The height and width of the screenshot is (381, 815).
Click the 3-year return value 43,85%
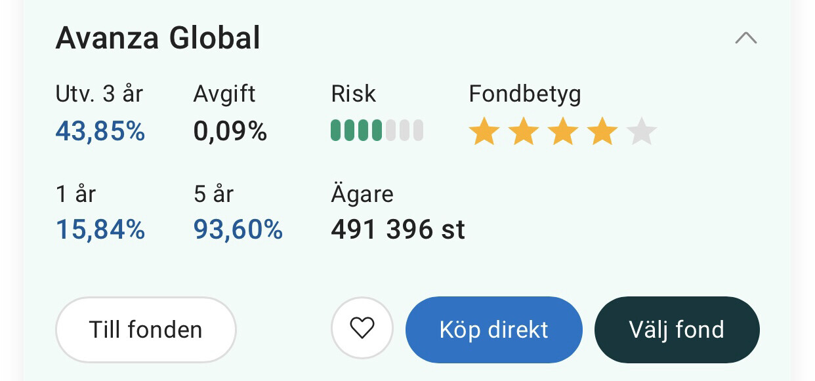(100, 132)
